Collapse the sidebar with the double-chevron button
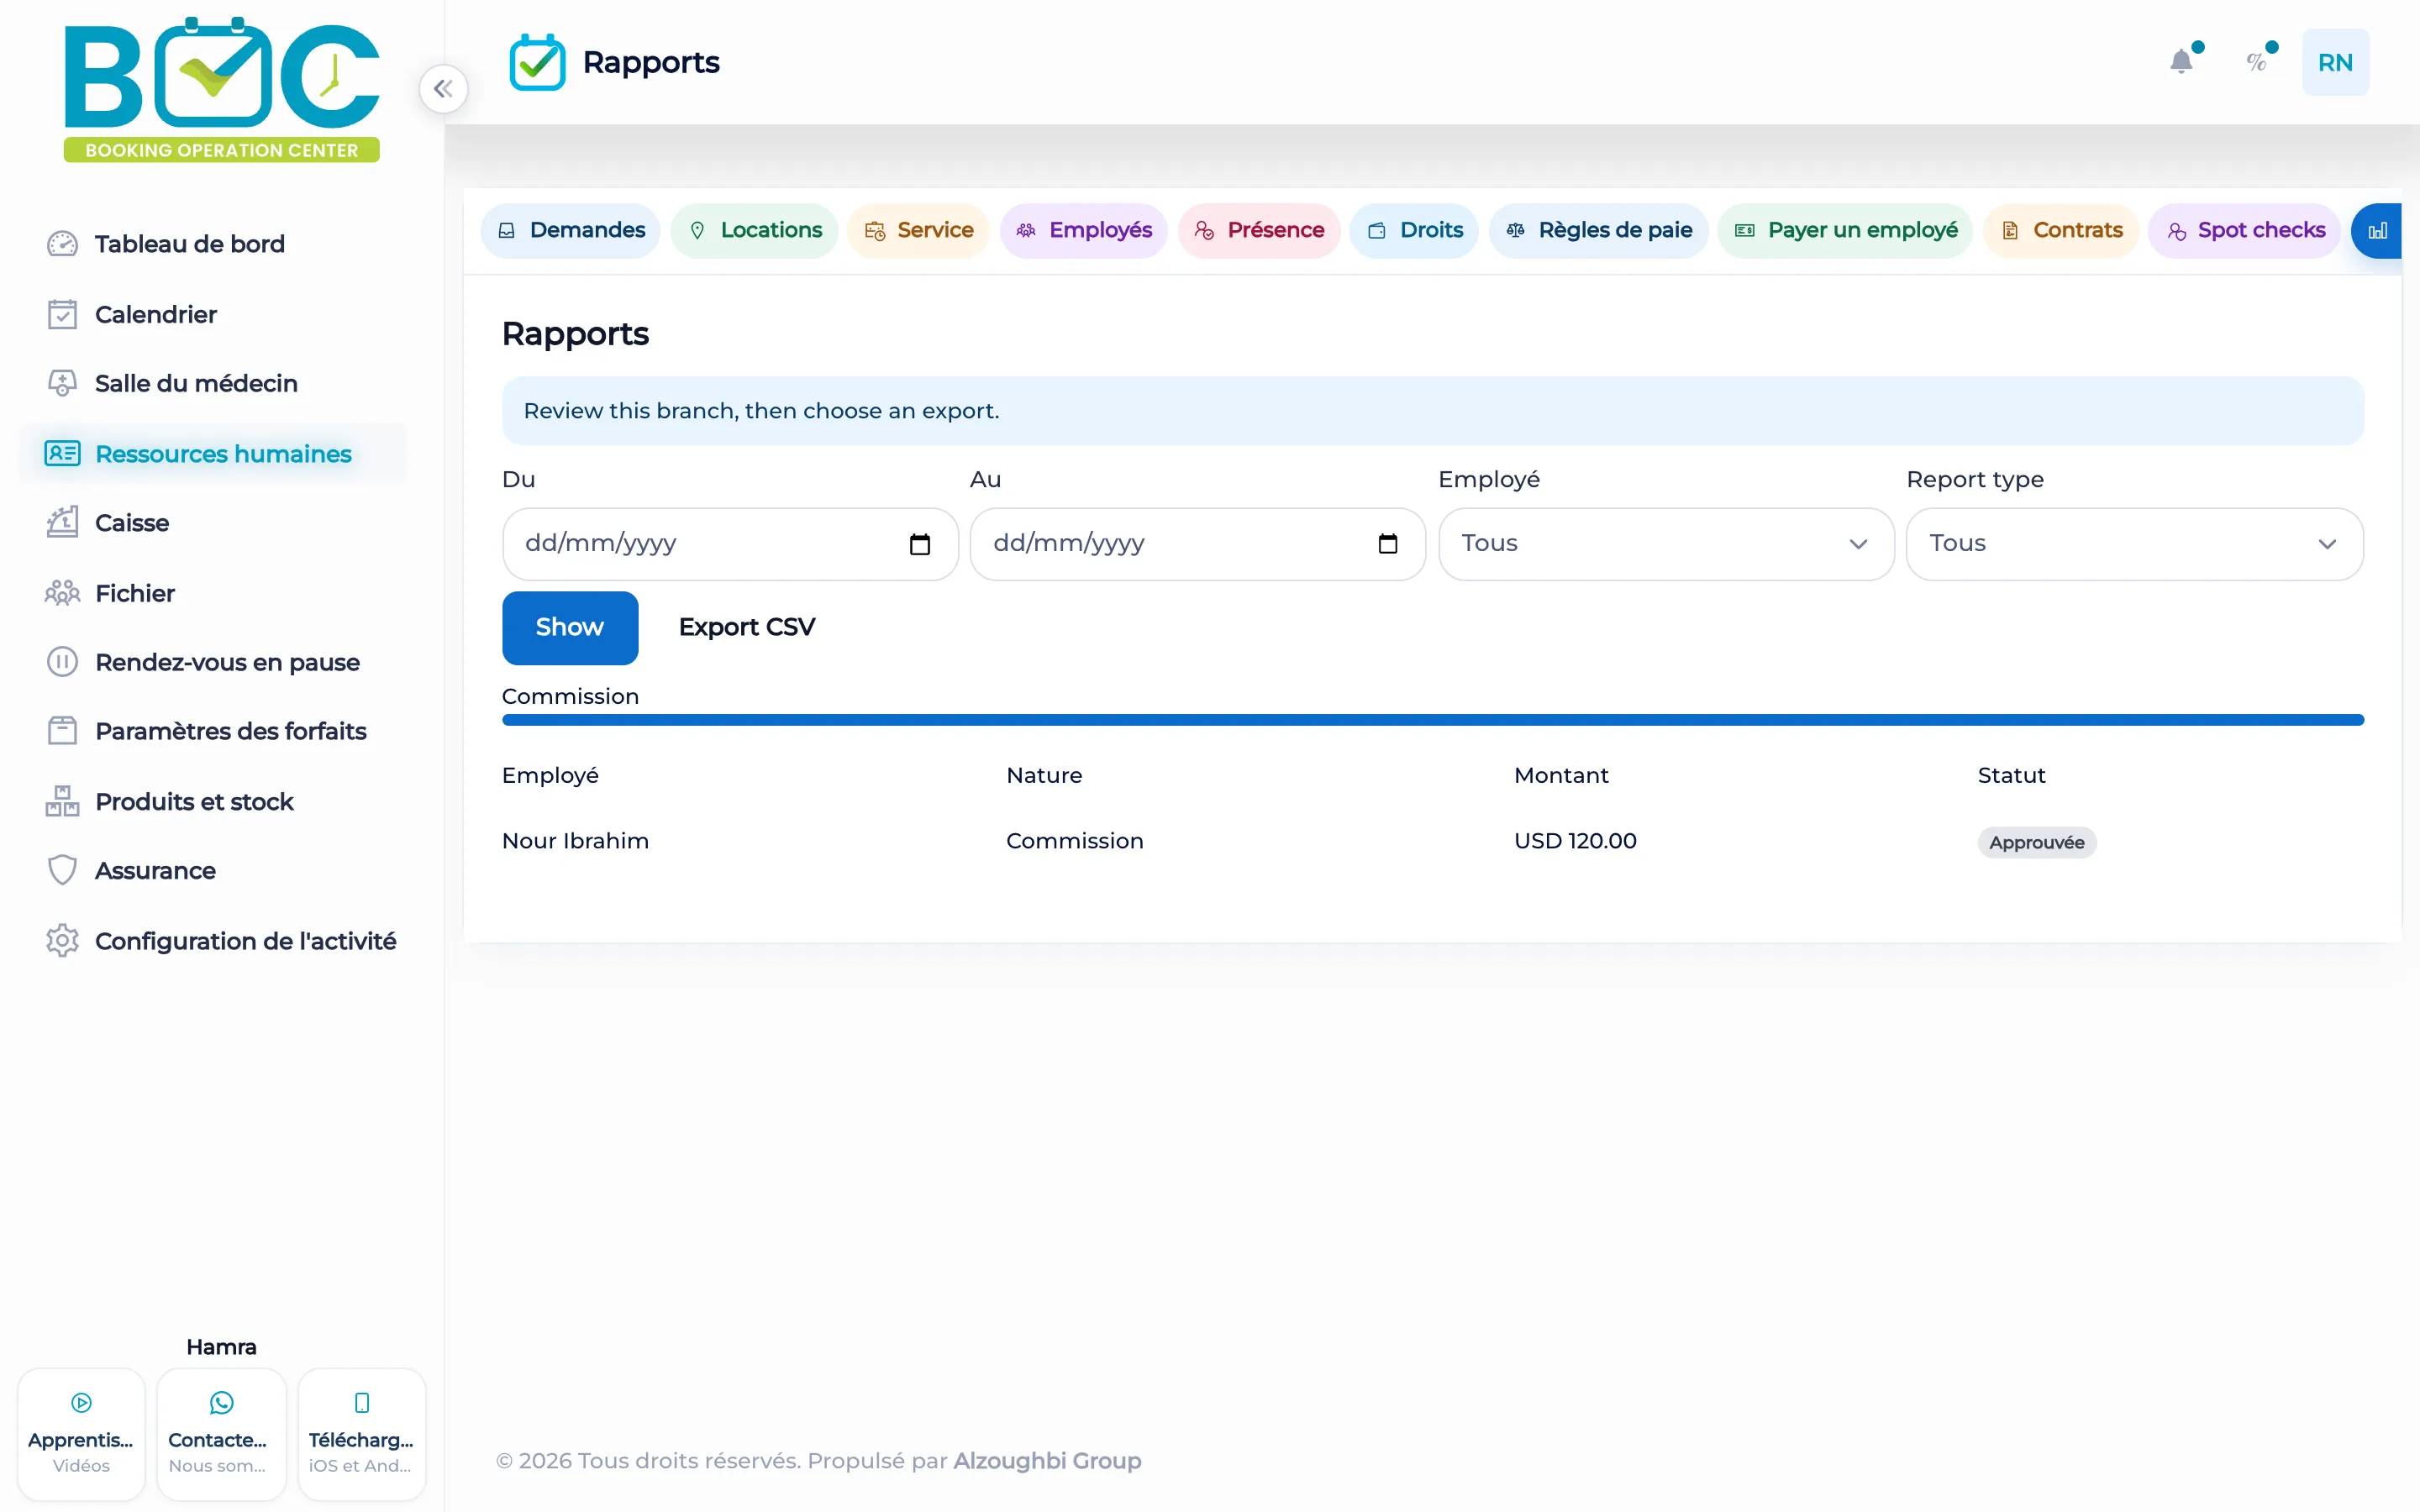 pos(443,89)
